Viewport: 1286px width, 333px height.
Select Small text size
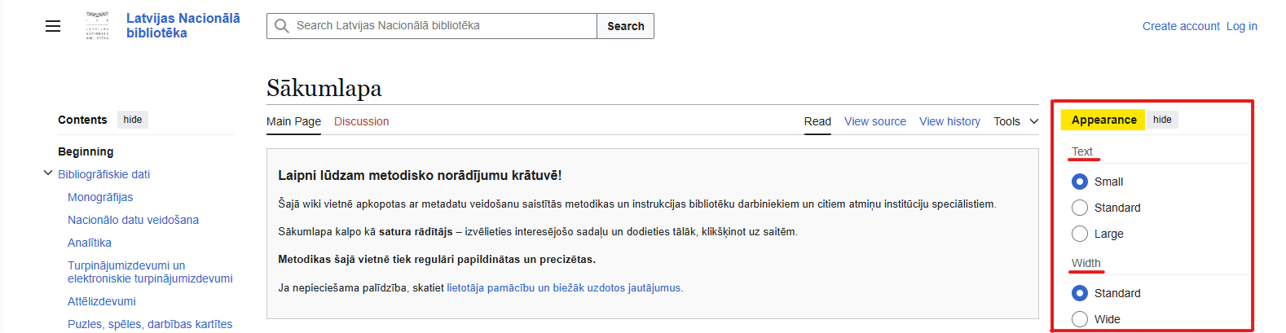[x=1080, y=182]
